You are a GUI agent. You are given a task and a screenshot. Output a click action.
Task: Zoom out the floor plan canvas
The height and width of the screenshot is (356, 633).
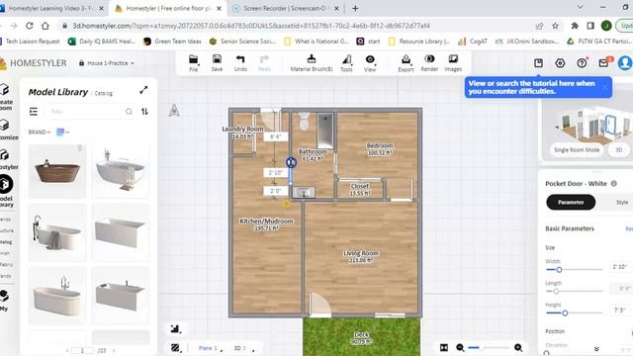tap(460, 347)
